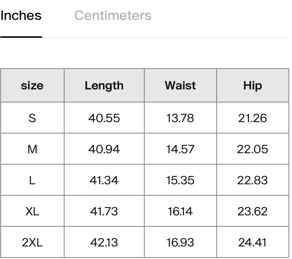Click the 22.05 hip cell
Viewport: 292px width, 259px height.
point(253,149)
